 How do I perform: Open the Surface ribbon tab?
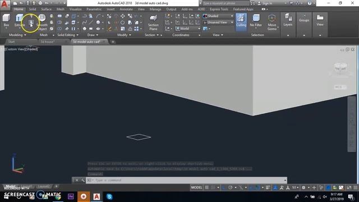point(46,9)
